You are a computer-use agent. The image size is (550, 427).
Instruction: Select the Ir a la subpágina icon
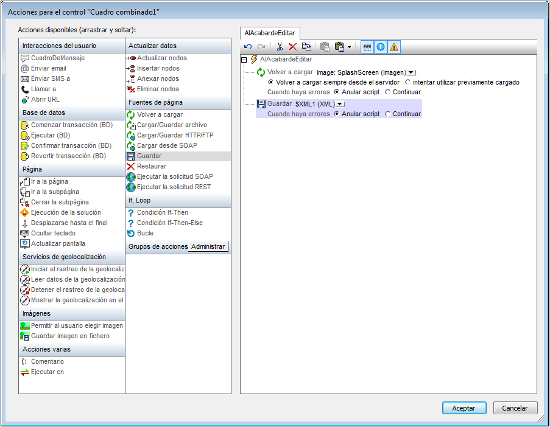tap(25, 192)
